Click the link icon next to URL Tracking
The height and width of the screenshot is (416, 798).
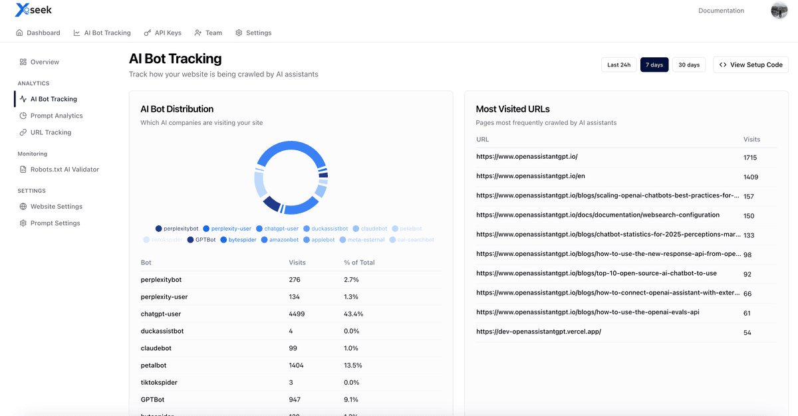(x=23, y=132)
